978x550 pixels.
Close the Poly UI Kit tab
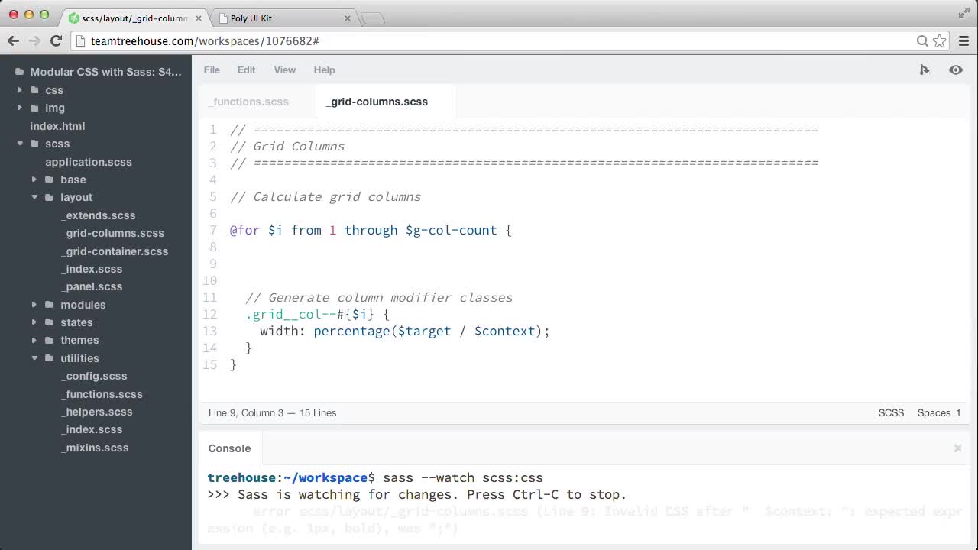coord(348,18)
